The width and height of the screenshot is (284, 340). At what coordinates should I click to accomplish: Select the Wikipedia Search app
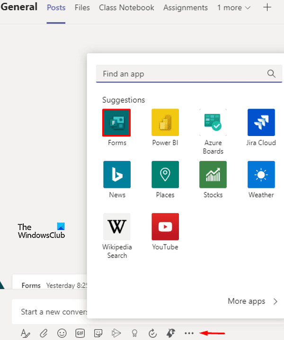[117, 227]
